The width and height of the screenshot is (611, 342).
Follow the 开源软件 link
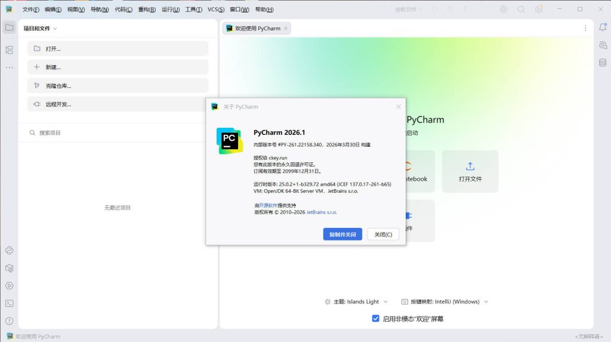point(268,205)
